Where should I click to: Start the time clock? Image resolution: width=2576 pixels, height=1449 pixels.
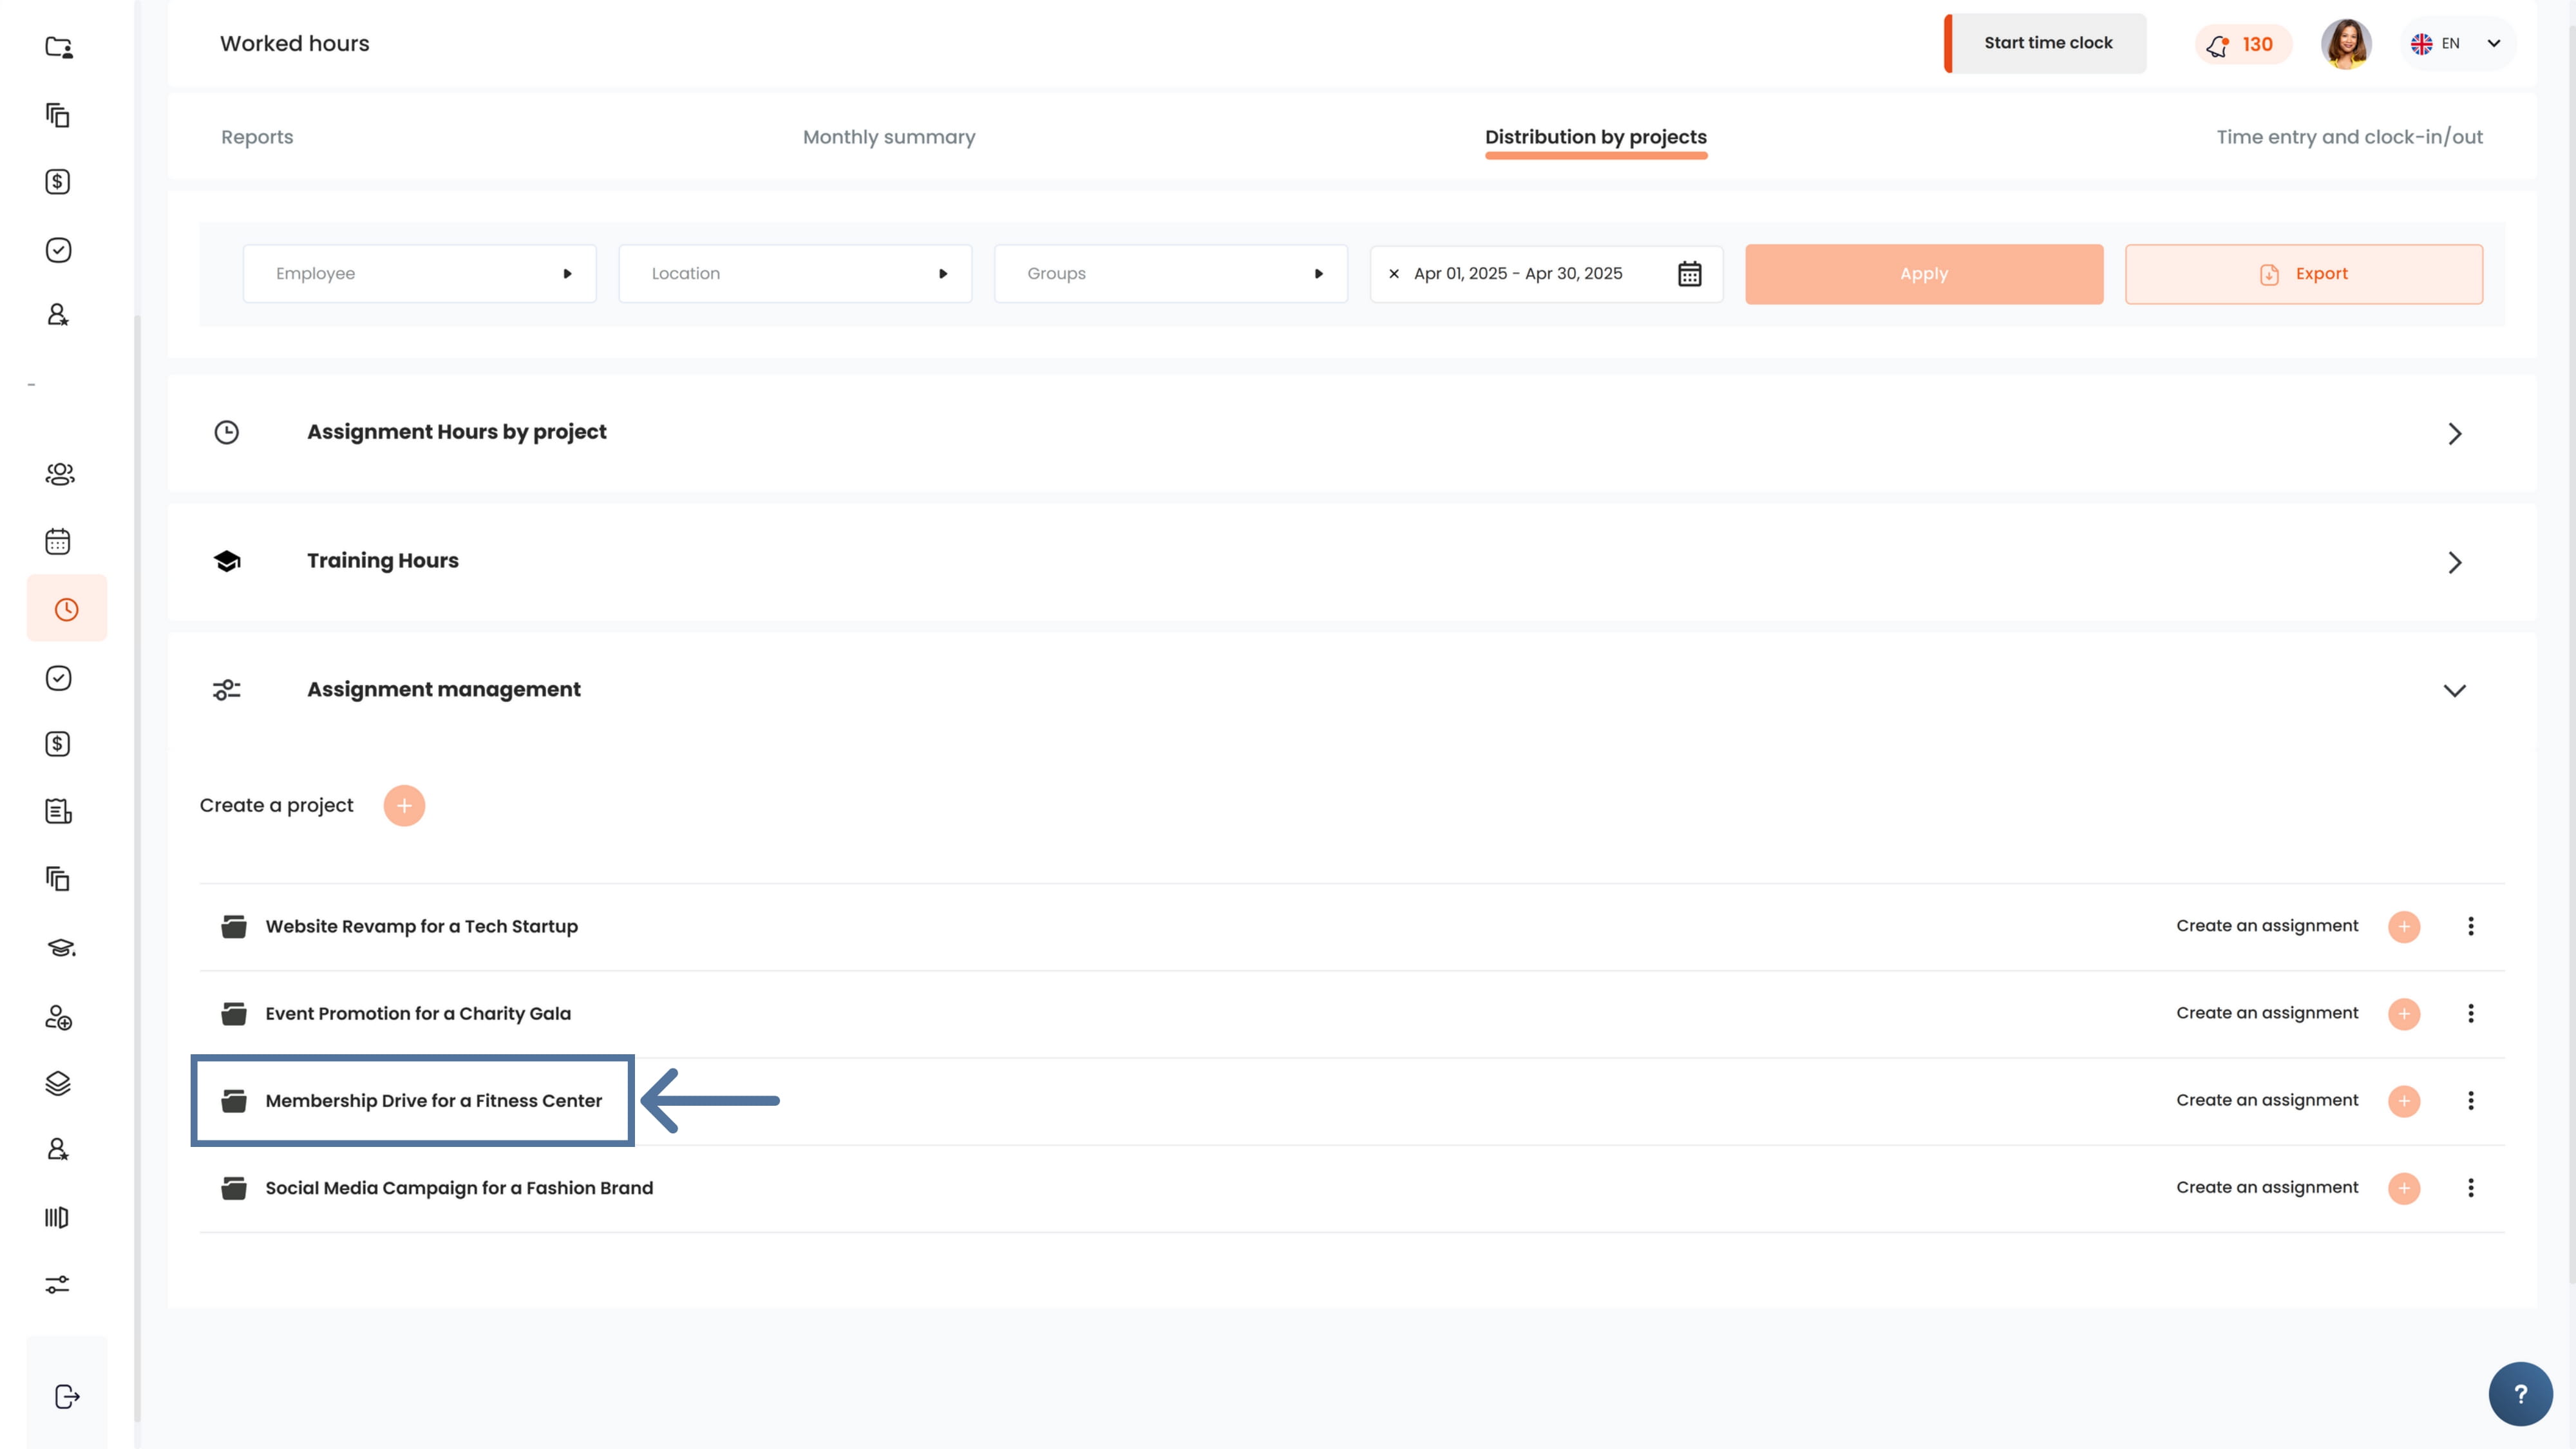click(2046, 43)
